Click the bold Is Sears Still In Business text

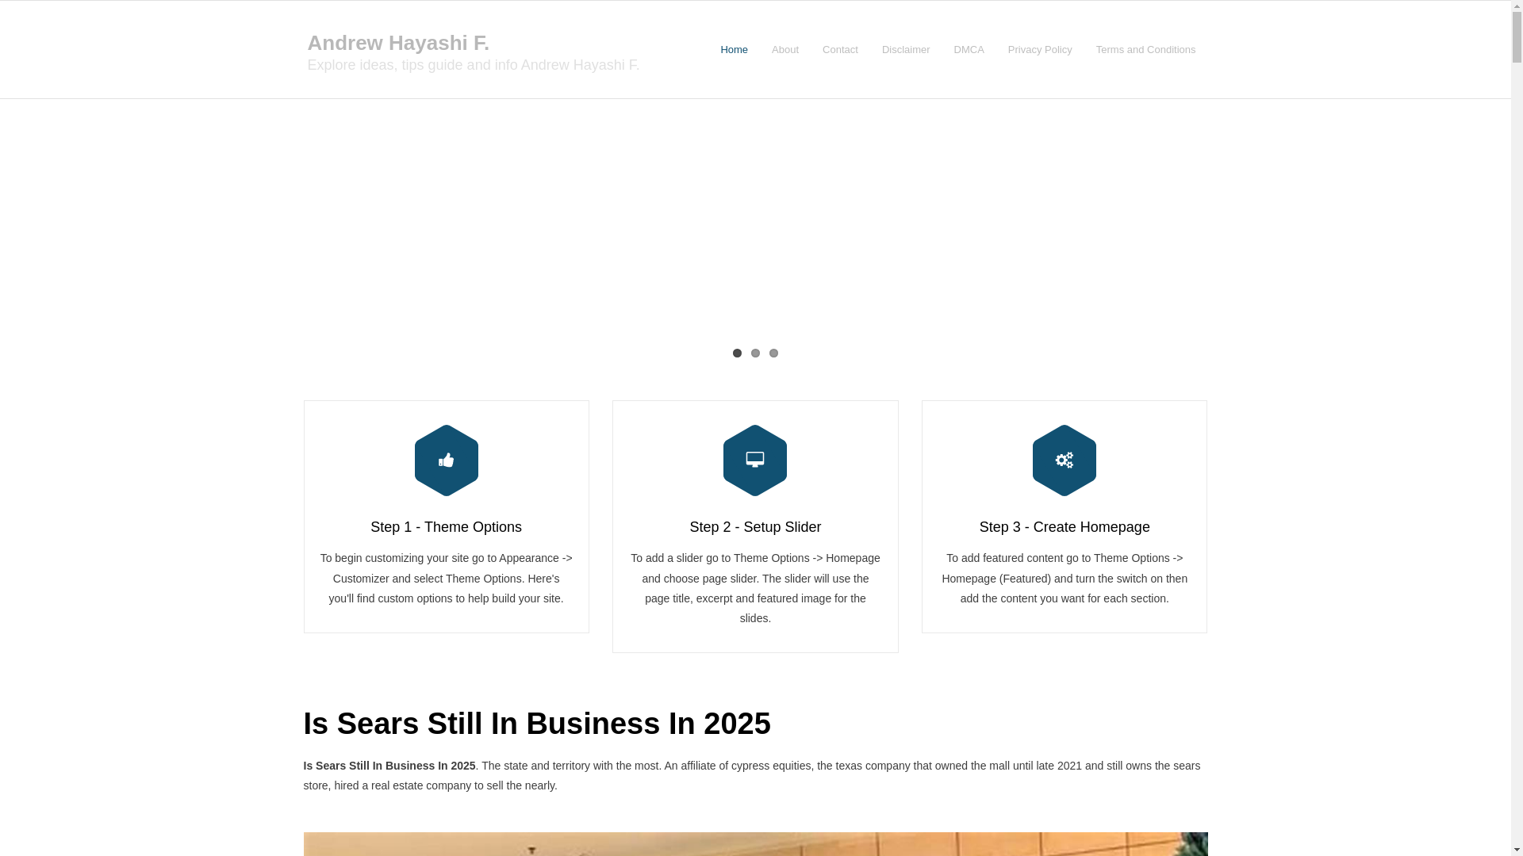click(x=389, y=766)
